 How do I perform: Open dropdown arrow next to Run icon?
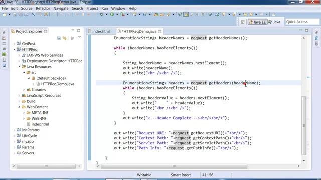[117, 14]
